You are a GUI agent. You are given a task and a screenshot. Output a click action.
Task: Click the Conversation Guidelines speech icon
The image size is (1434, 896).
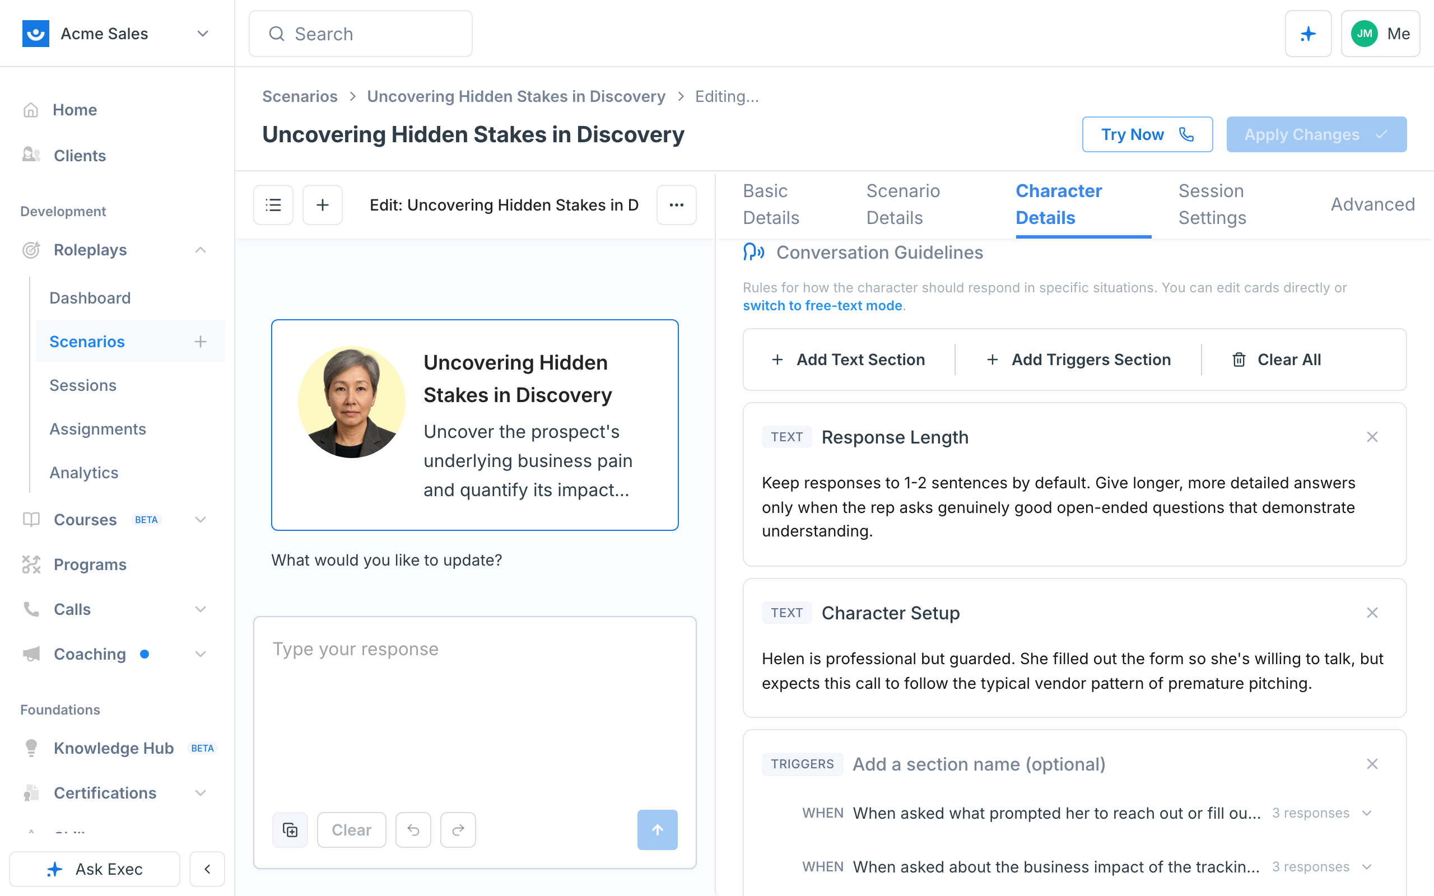click(x=753, y=253)
